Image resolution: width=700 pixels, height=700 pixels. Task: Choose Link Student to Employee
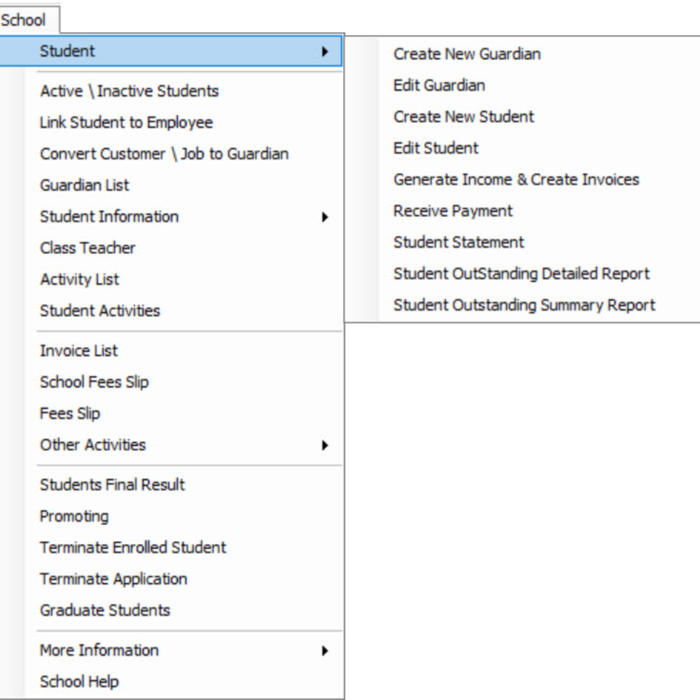point(126,122)
